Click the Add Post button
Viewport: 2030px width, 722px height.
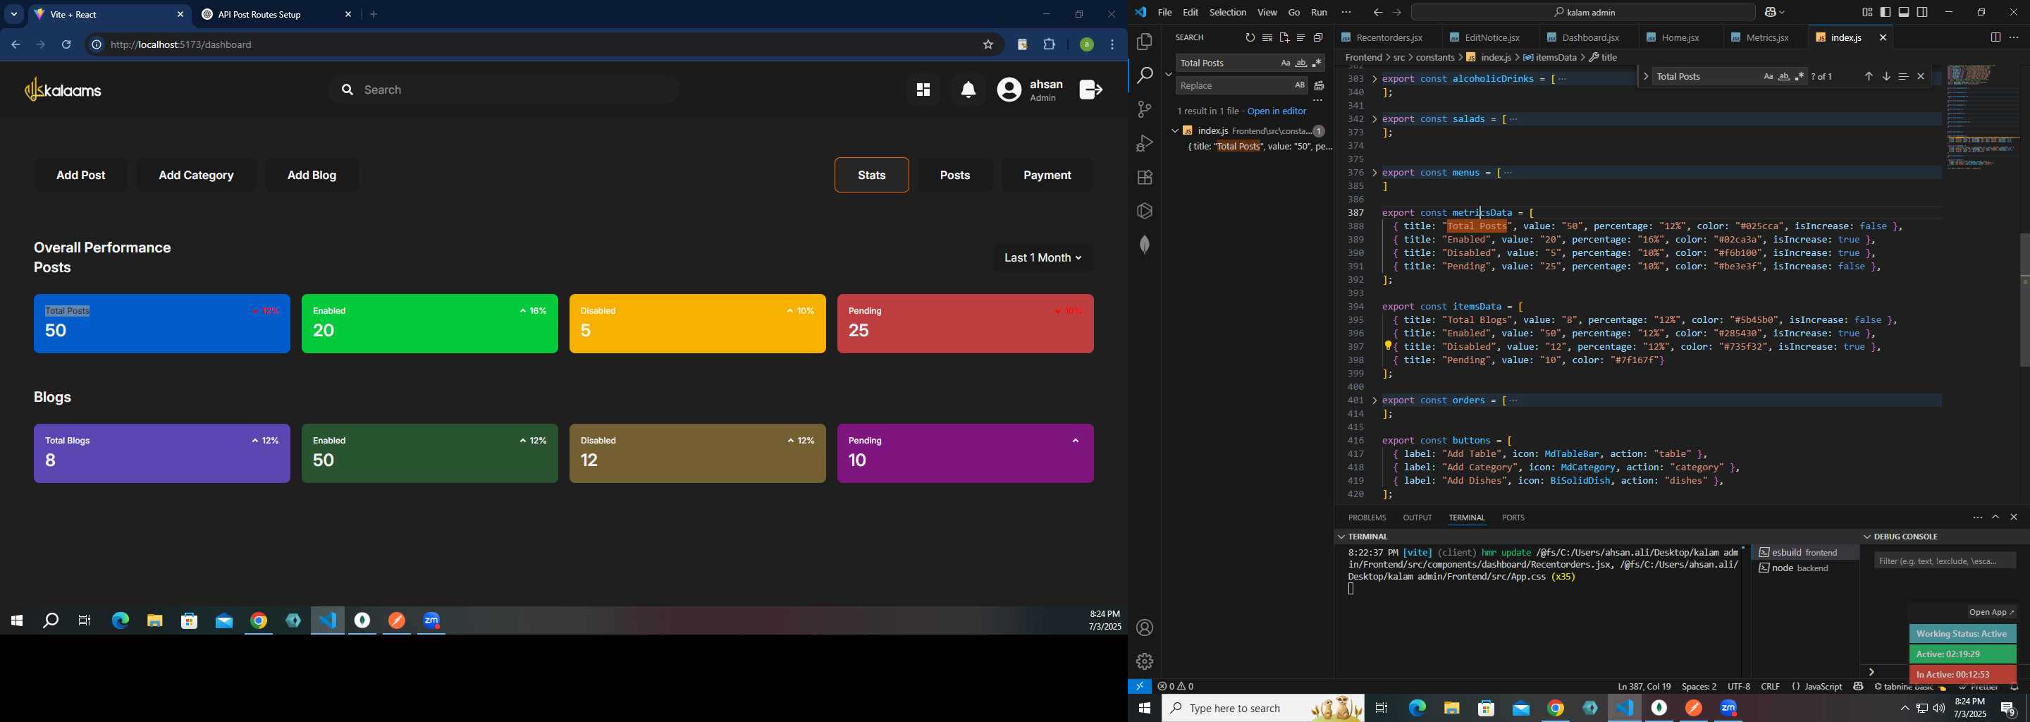pyautogui.click(x=81, y=175)
